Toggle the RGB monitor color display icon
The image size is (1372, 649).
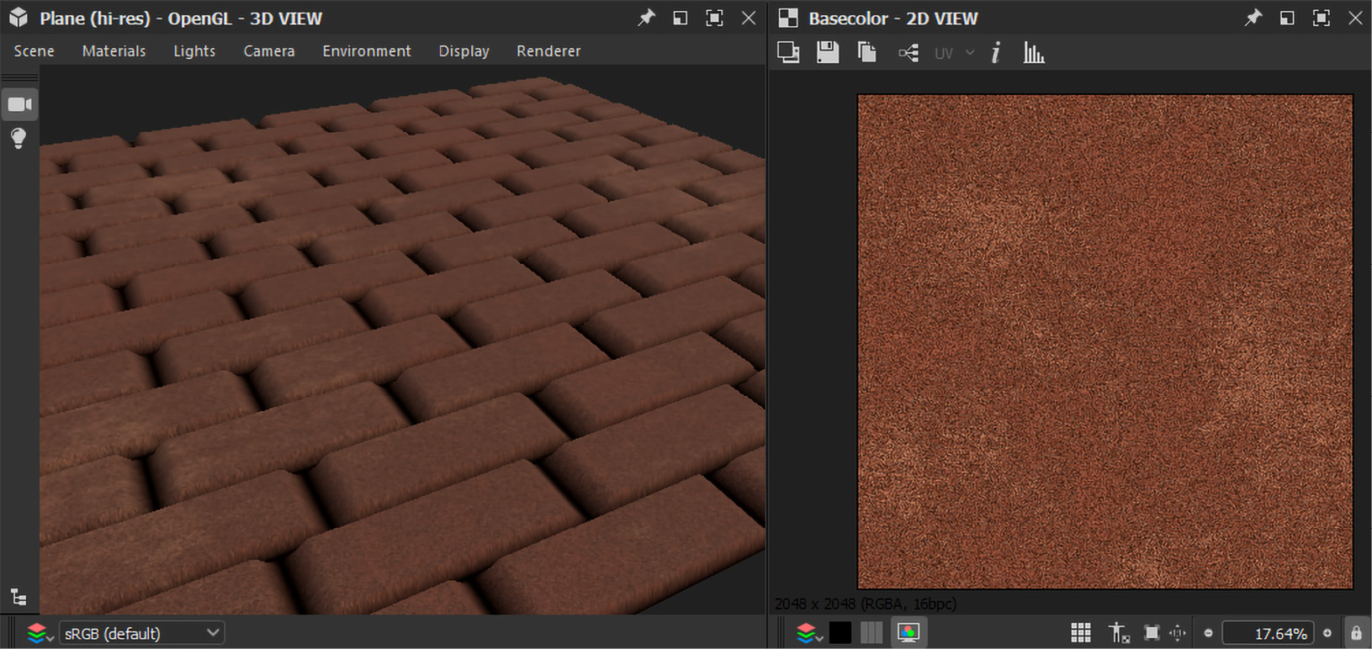tap(908, 632)
